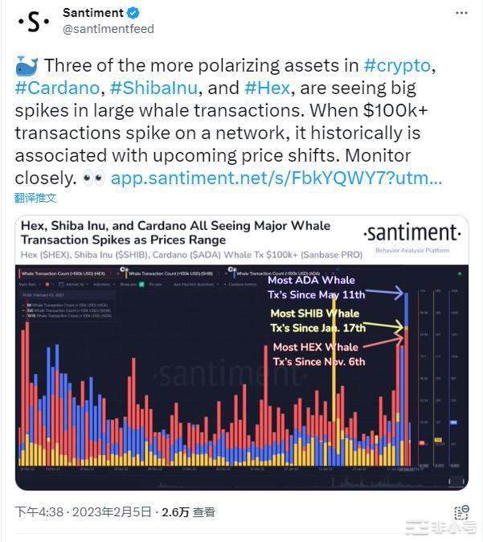Open the Style Bars dropdown
The image size is (483, 542).
pyautogui.click(x=30, y=285)
